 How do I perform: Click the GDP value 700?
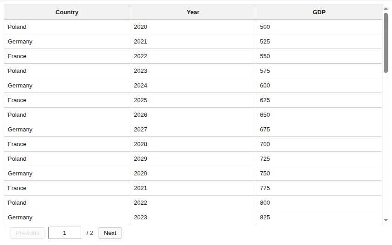pyautogui.click(x=265, y=144)
